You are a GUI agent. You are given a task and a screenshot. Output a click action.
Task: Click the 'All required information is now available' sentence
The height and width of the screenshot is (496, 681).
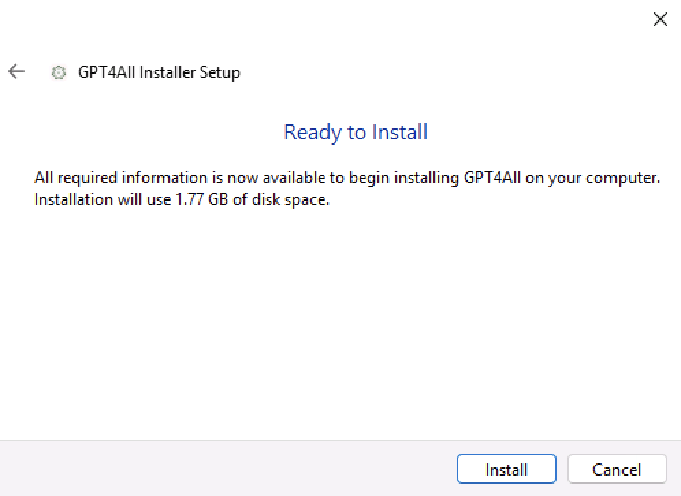click(x=347, y=178)
